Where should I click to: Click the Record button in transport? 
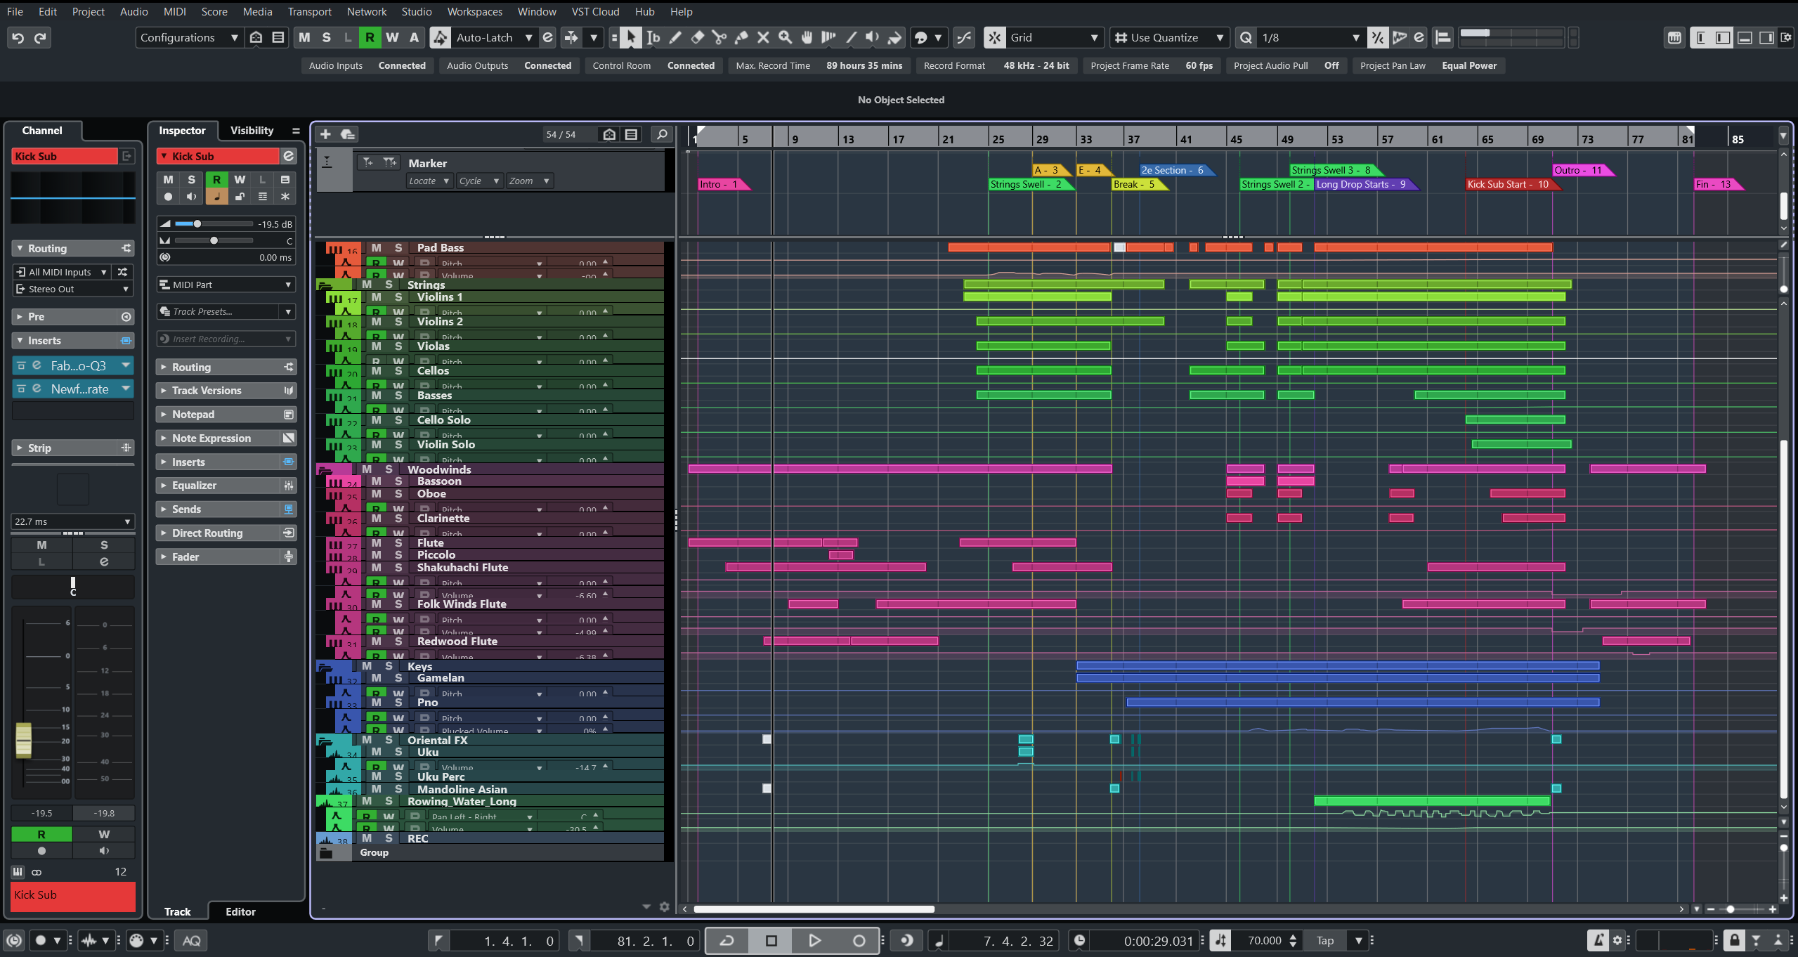859,940
